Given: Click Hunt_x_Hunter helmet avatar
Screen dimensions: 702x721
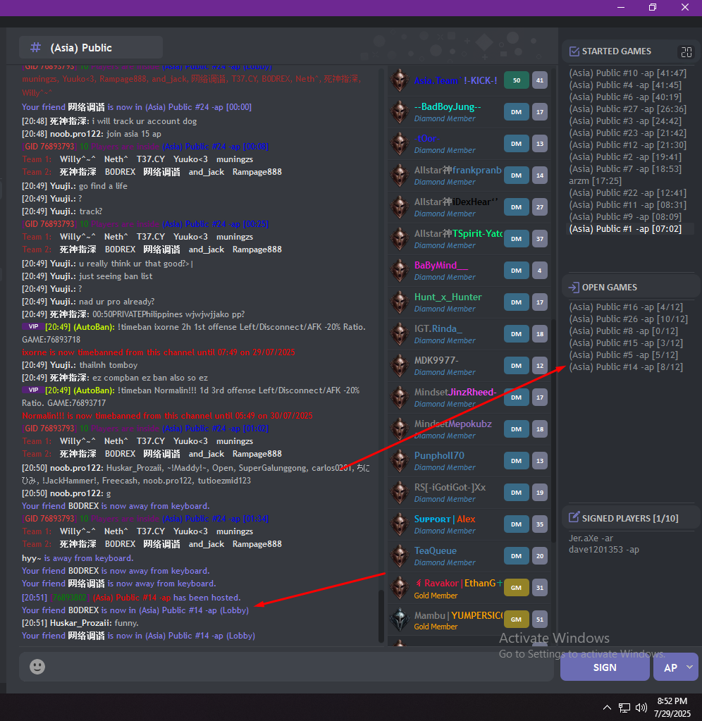Looking at the screenshot, I should click(x=400, y=302).
